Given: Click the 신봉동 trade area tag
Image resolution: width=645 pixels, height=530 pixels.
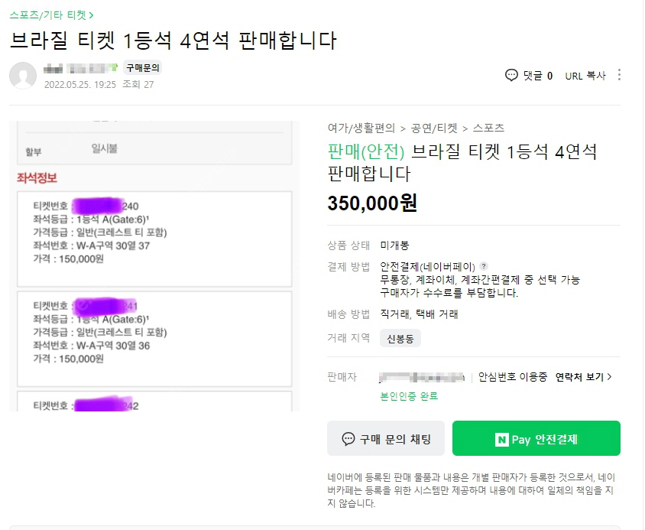Looking at the screenshot, I should 400,338.
